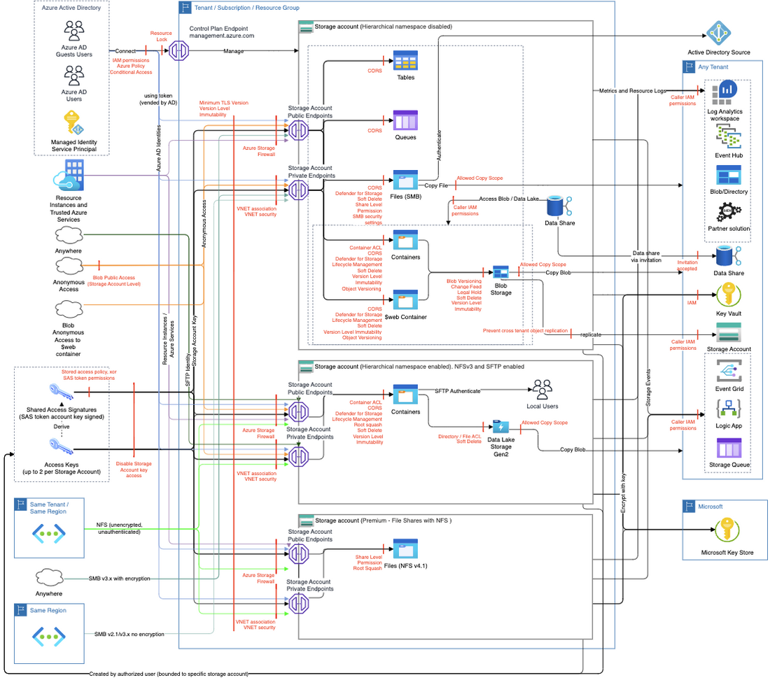
Task: Select the first storage account's Public Endpoints icon
Action: click(x=298, y=131)
